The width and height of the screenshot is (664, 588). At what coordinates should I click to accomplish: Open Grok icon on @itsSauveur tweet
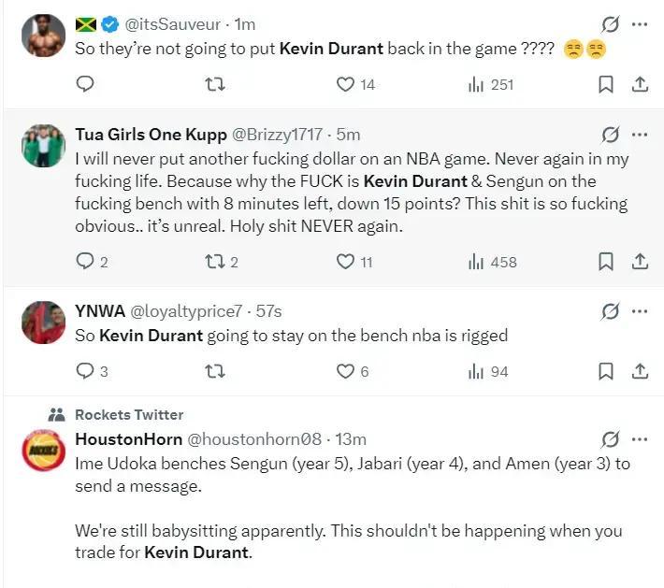tap(611, 24)
